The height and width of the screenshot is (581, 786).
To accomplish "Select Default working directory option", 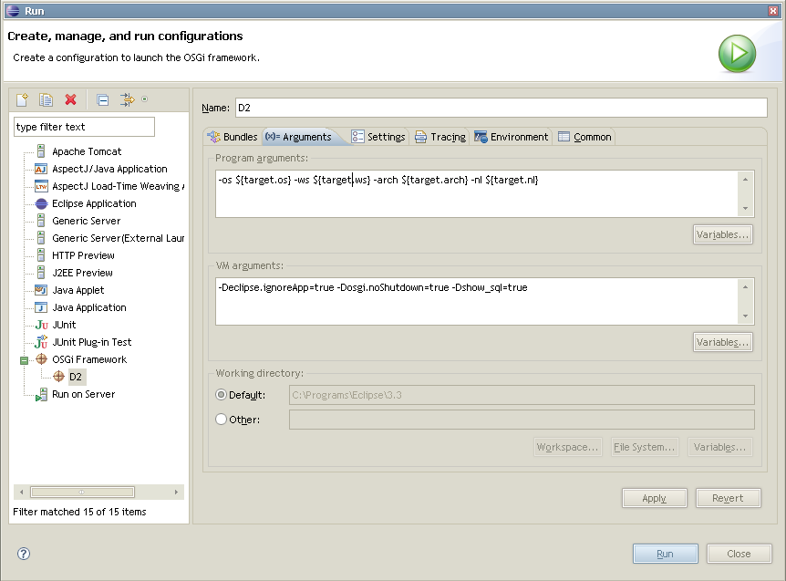I will point(221,395).
